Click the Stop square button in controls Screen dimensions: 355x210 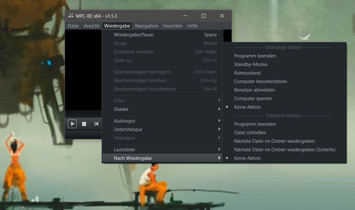tap(84, 124)
